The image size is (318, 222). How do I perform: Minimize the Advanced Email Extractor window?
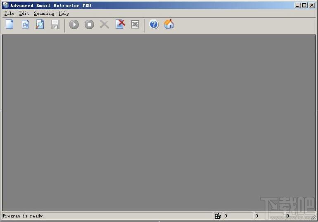pyautogui.click(x=297, y=5)
